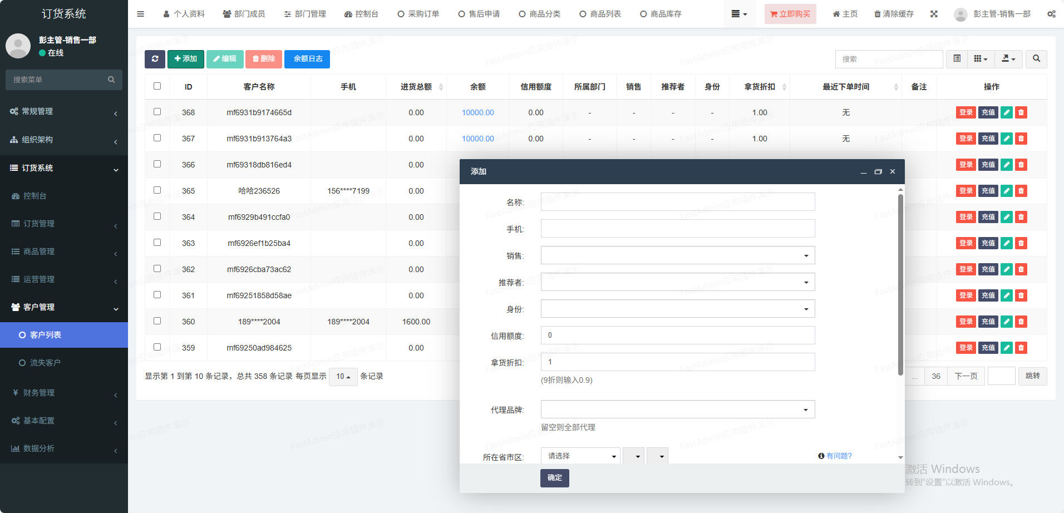
Task: Check the checkbox for customer 365
Action: tap(157, 190)
